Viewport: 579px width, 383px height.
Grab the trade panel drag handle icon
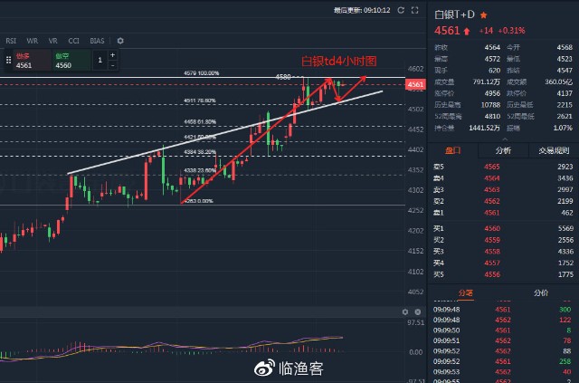(x=8, y=61)
